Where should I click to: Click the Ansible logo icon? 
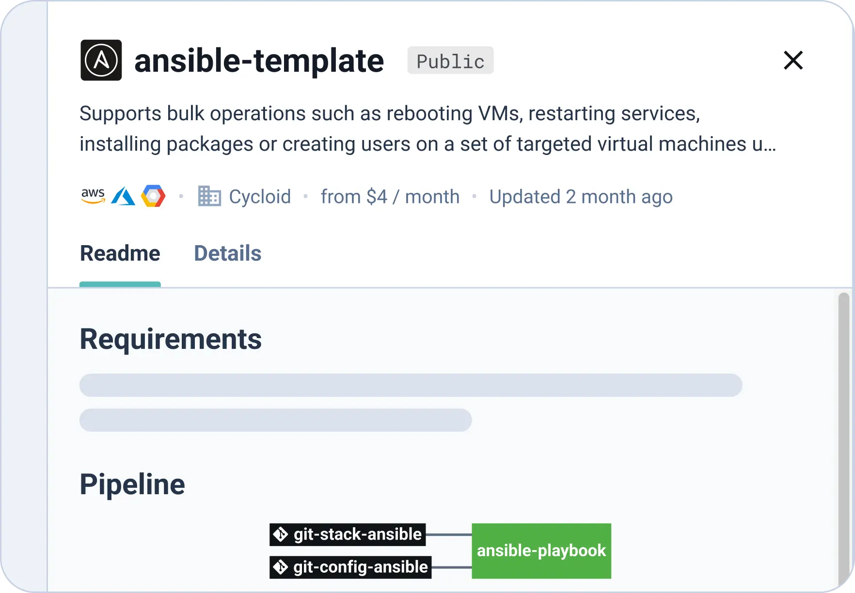(101, 60)
